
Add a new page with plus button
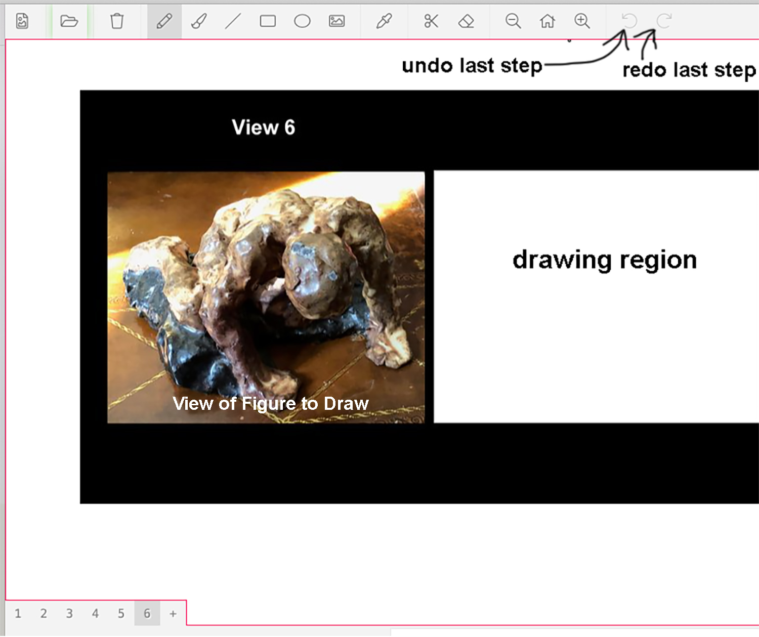point(173,614)
